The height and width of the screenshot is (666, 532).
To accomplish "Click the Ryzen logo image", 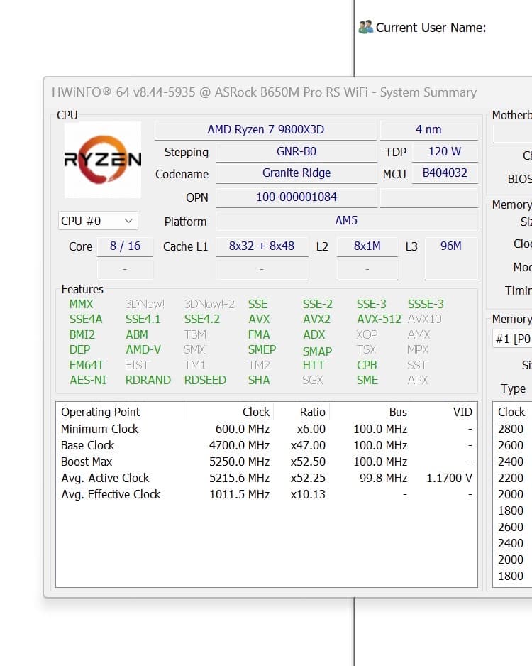I will click(102, 160).
